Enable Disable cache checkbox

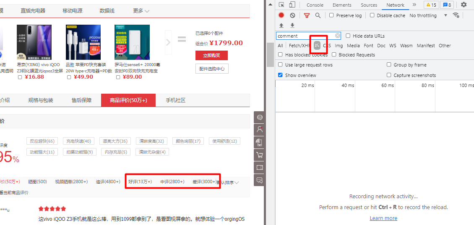tap(372, 15)
